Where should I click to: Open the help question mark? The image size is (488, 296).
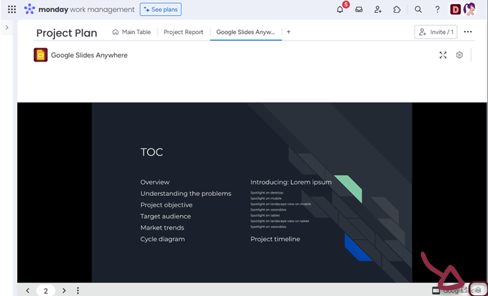(437, 10)
